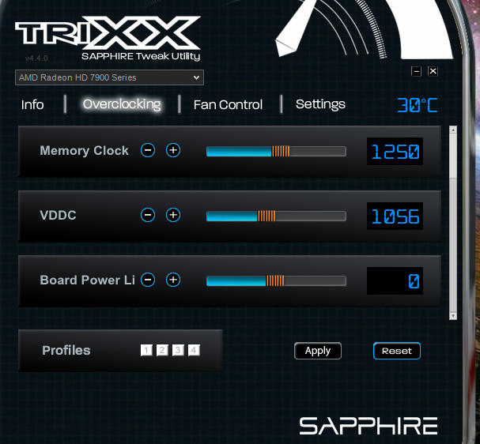Open the AMD Radeon HD 7900 Series dropdown
480x444 pixels.
[109, 77]
